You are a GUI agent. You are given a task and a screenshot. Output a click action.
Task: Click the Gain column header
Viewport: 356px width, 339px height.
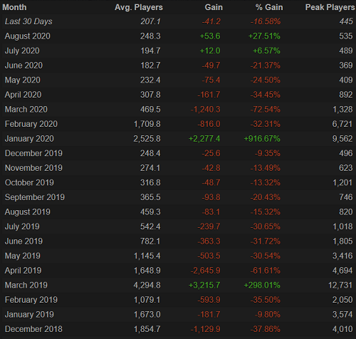click(x=214, y=7)
